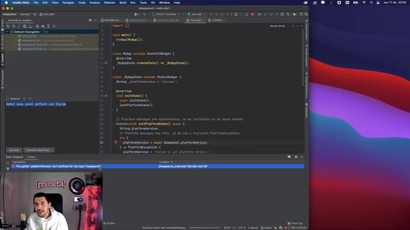Click the Git history clock icon
This screenshot has width=410, height=230.
tap(282, 14)
